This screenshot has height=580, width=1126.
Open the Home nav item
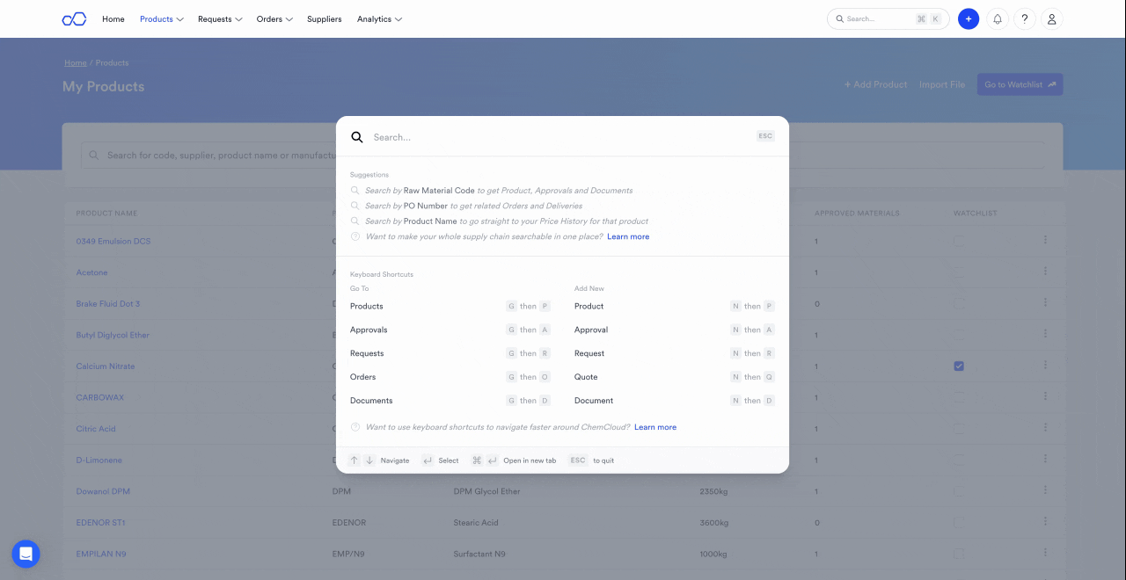tap(113, 18)
